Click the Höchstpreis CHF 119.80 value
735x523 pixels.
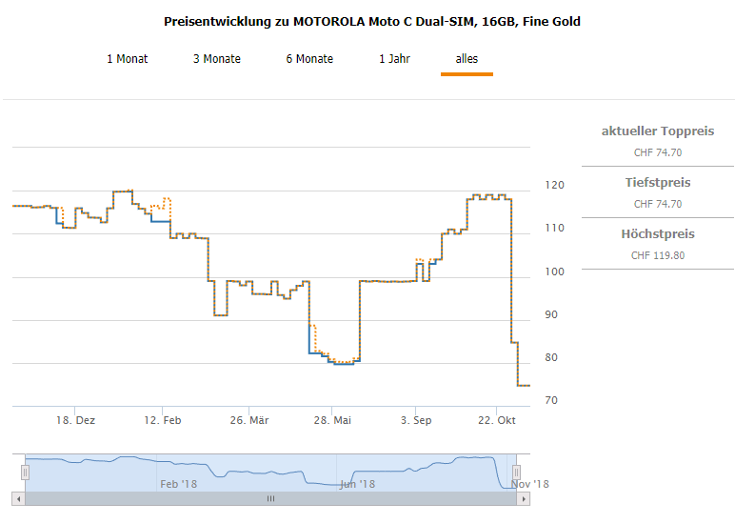658,255
